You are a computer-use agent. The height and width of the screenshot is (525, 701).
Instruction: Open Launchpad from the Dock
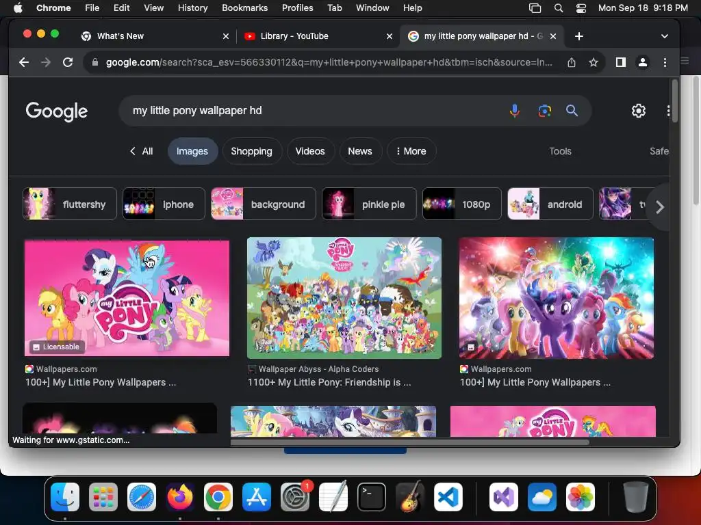coord(103,497)
